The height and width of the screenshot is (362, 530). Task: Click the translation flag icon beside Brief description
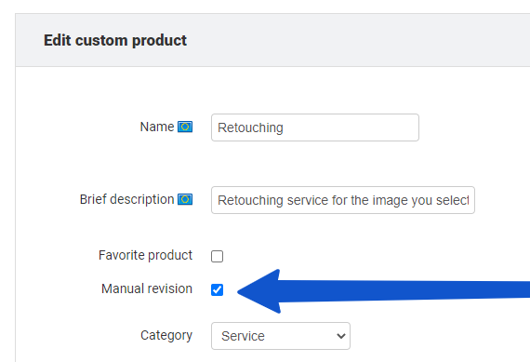(185, 199)
